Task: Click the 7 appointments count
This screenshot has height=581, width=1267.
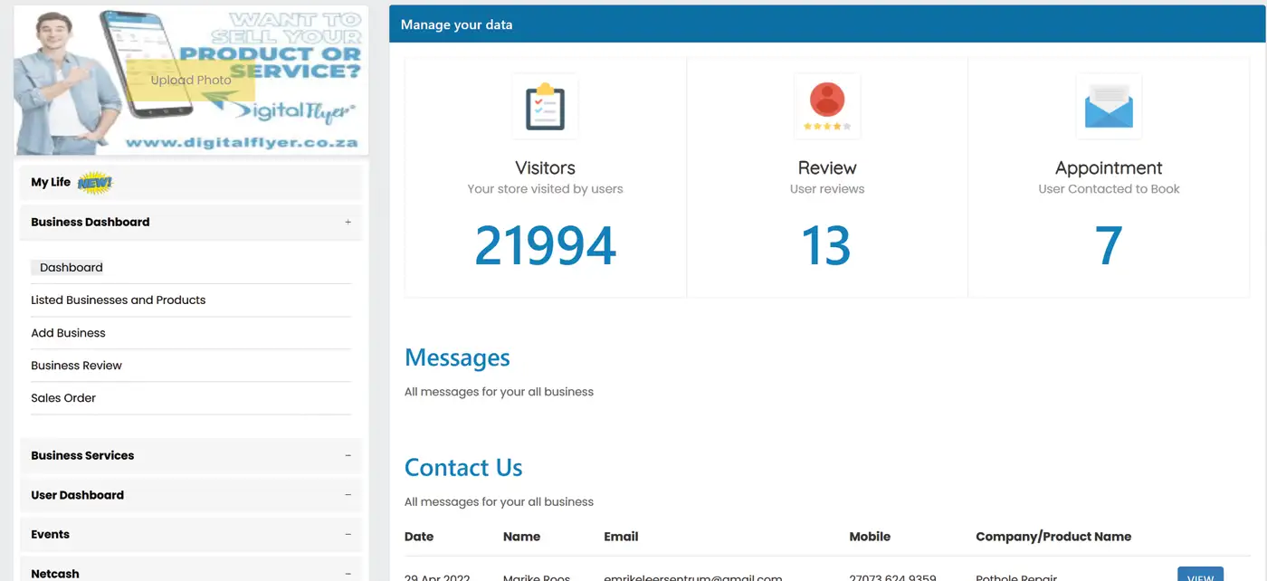Action: point(1109,245)
